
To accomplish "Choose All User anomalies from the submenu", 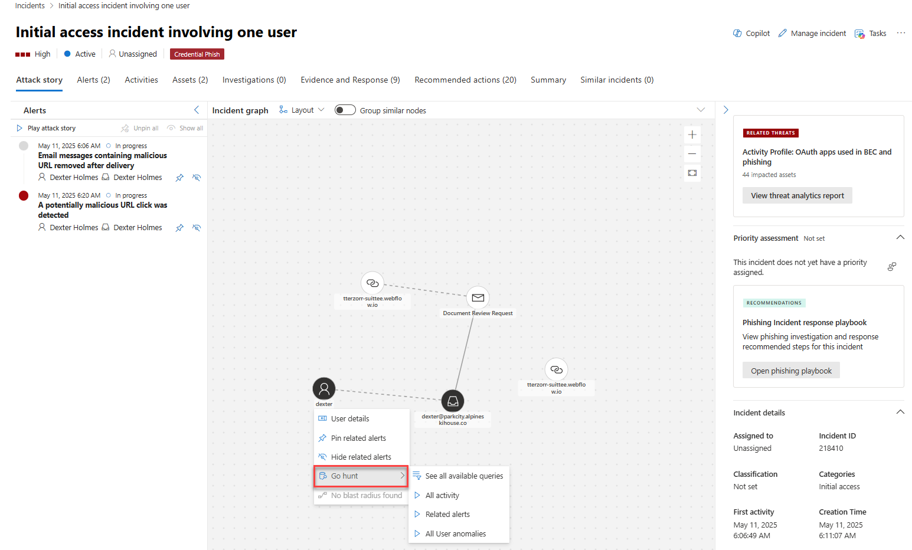I will [x=455, y=534].
